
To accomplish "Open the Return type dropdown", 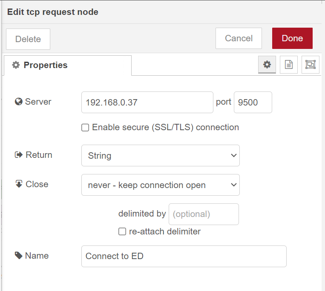I will (160, 155).
